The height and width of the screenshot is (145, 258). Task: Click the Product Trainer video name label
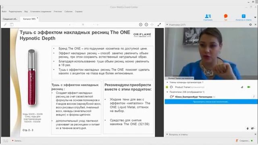tap(181, 78)
